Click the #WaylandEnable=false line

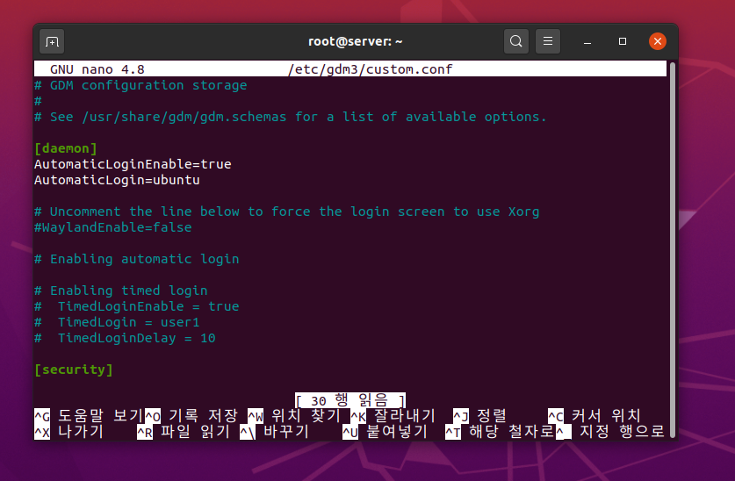pos(113,227)
